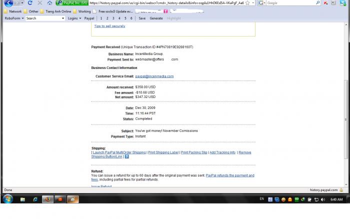Click the Issue Refund link
This screenshot has height=219, width=350.
tap(101, 186)
